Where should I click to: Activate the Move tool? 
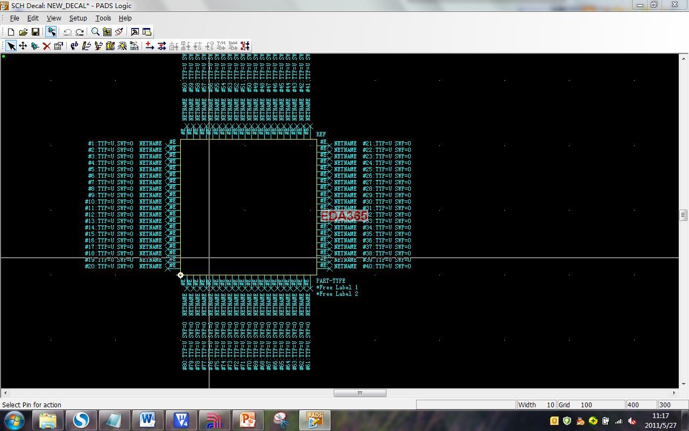coord(23,46)
